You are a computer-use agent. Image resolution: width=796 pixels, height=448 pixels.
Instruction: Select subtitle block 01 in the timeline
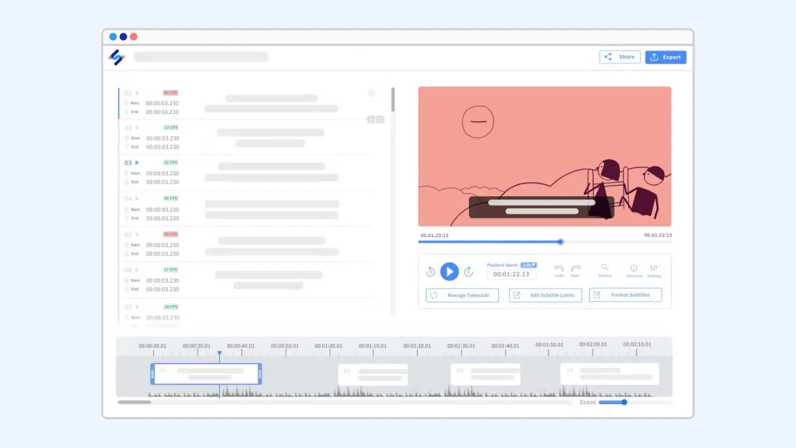click(206, 374)
